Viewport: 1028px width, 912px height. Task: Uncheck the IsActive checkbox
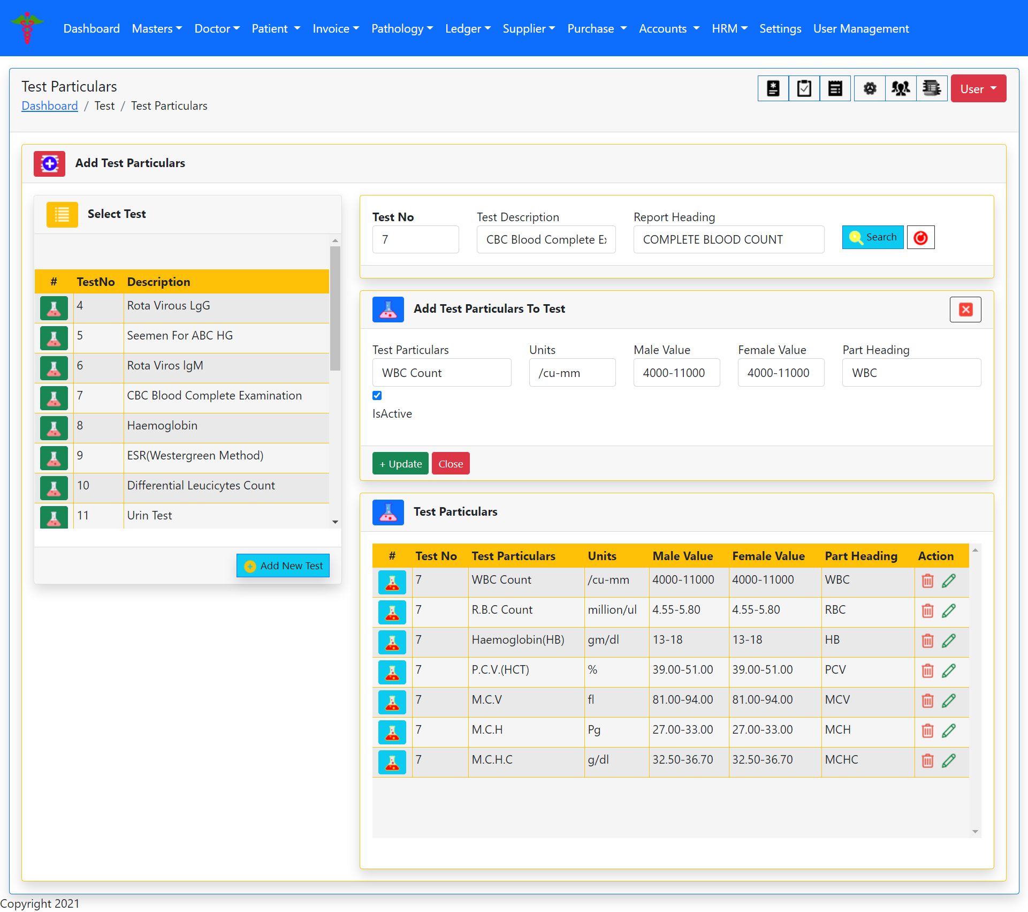377,396
